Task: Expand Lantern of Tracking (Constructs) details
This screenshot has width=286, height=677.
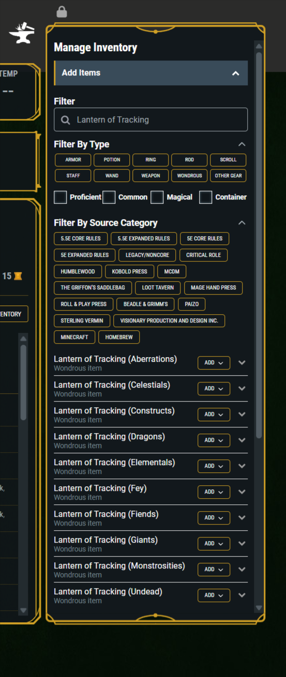Action: coord(242,414)
